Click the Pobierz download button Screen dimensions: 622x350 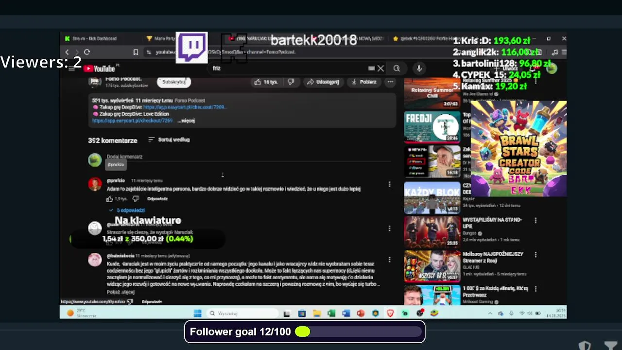364,82
